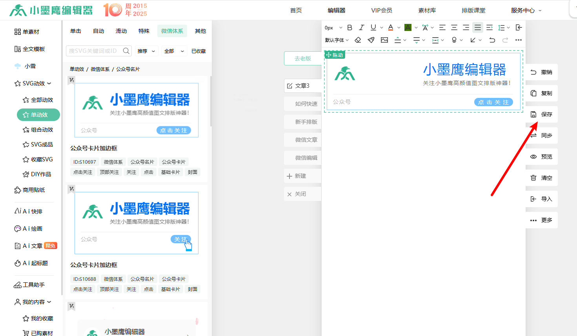Click the SVG keyword search field
577x336 pixels.
93,51
